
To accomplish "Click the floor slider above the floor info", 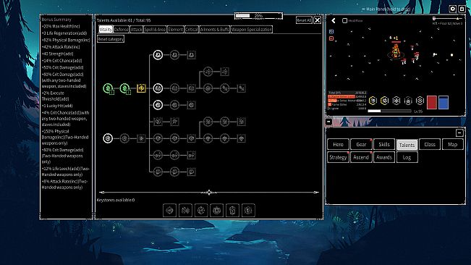I will pyautogui.click(x=447, y=19).
